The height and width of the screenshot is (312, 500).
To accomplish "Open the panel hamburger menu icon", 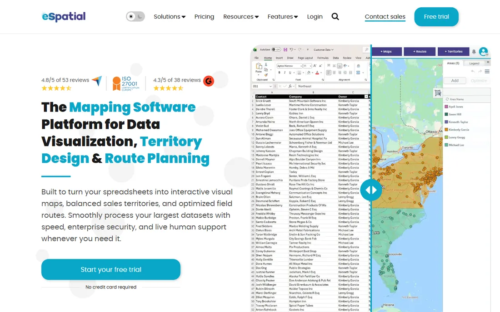I will click(487, 72).
